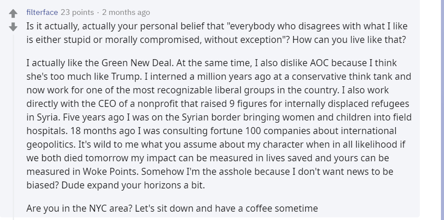Image resolution: width=444 pixels, height=220 pixels.
Task: Open filterface's user profile
Action: [x=42, y=12]
